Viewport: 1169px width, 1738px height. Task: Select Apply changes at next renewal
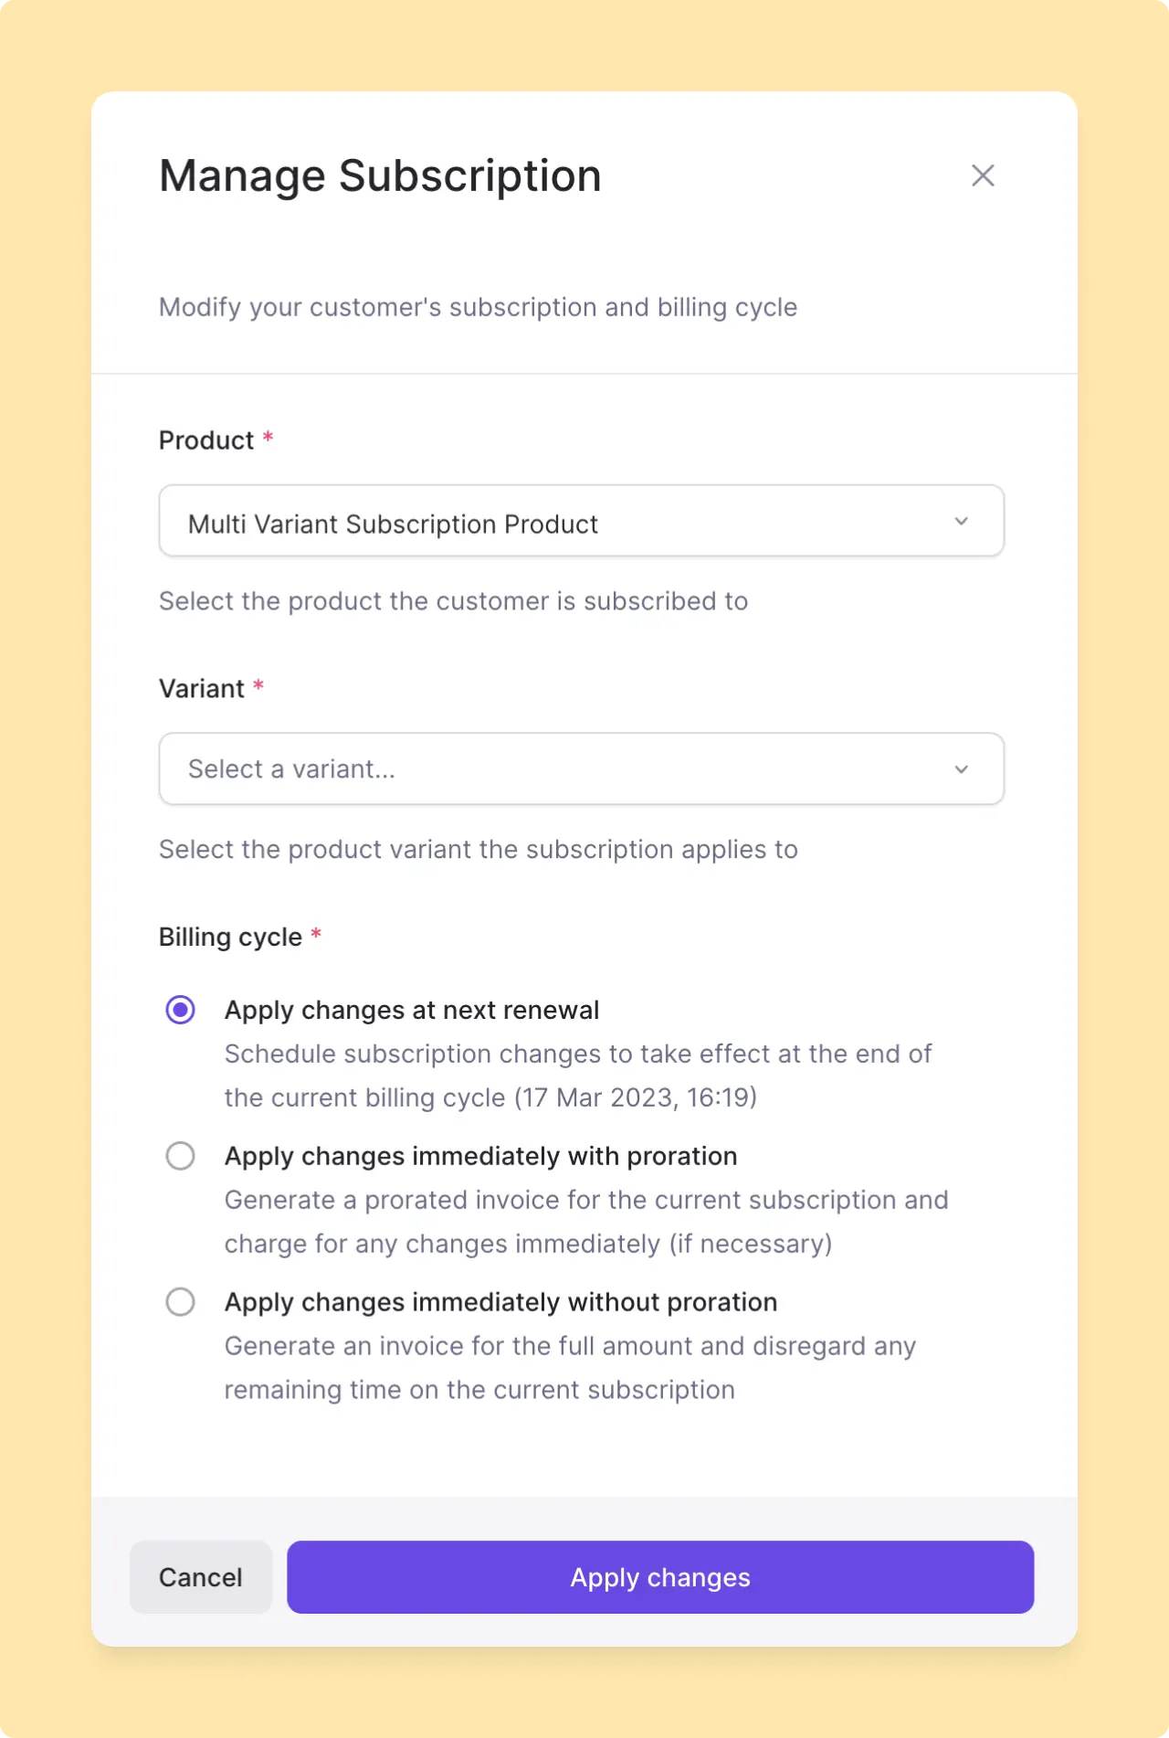point(180,1010)
